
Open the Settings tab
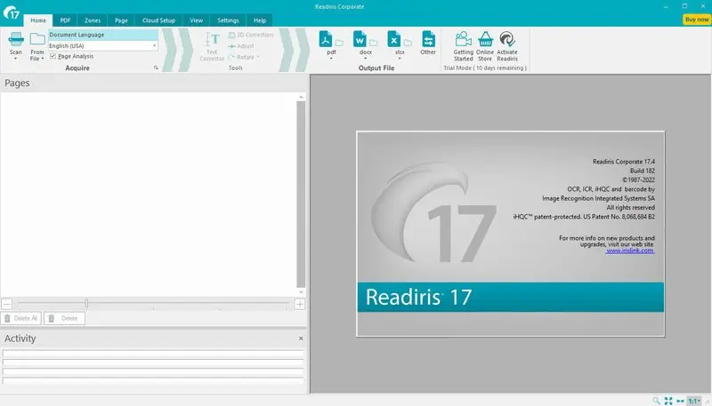coord(228,20)
